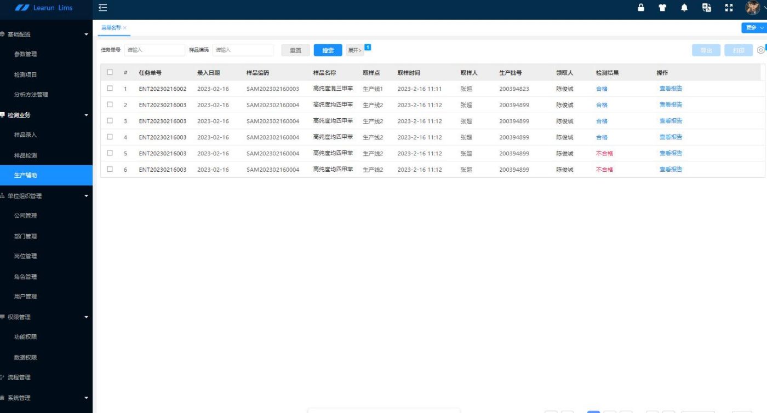Check the checkbox for row 3
This screenshot has height=413, width=767.
110,120
